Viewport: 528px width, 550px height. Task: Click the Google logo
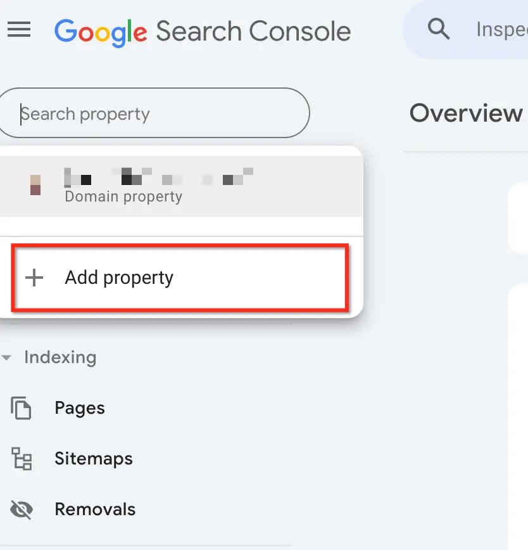click(x=101, y=32)
